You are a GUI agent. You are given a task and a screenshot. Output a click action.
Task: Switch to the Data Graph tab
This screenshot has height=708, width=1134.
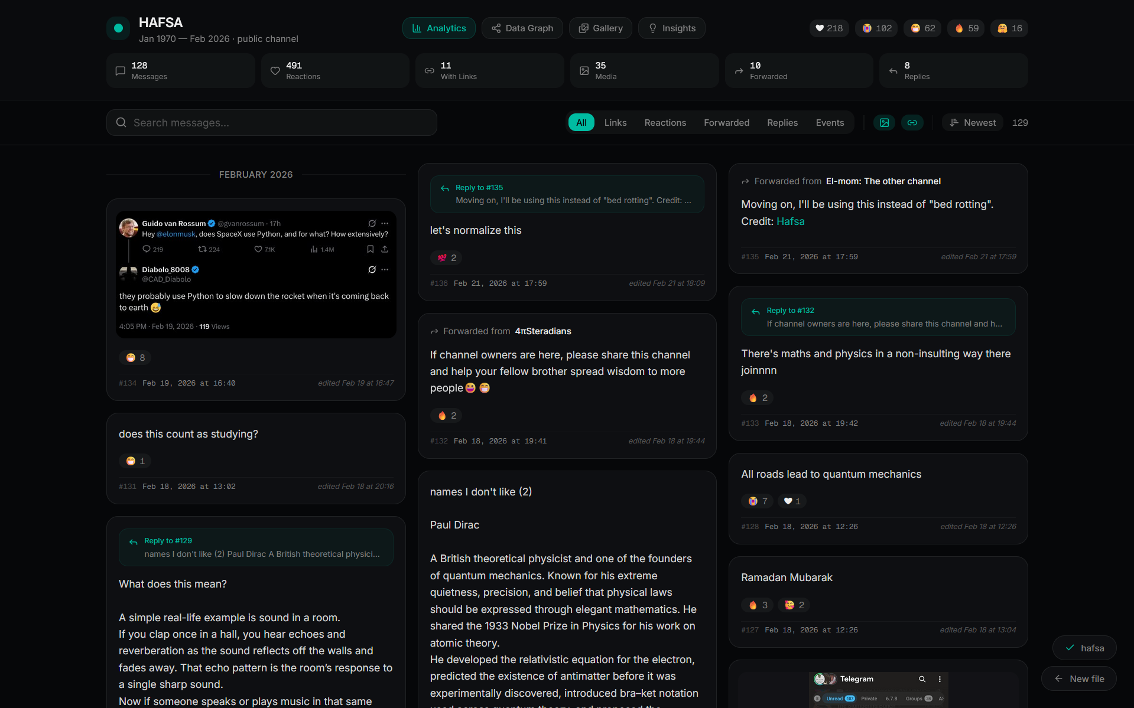click(x=522, y=28)
